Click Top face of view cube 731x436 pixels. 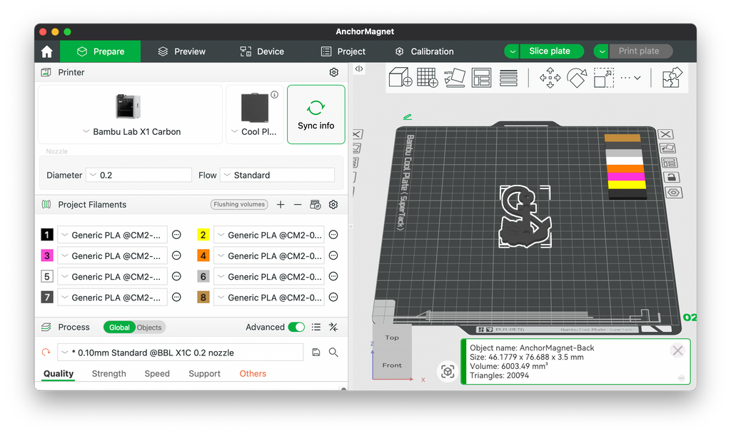392,338
